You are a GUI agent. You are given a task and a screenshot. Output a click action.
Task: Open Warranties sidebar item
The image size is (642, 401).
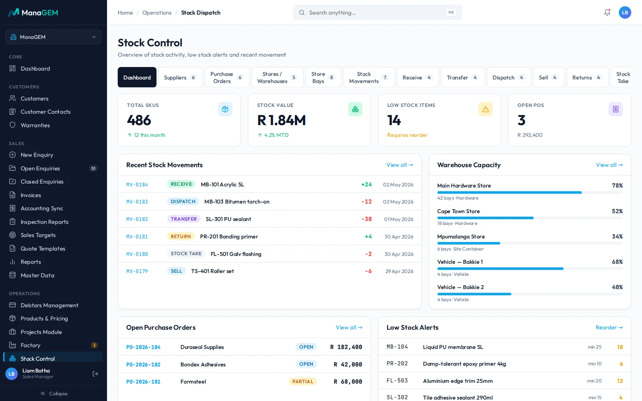coord(53,125)
